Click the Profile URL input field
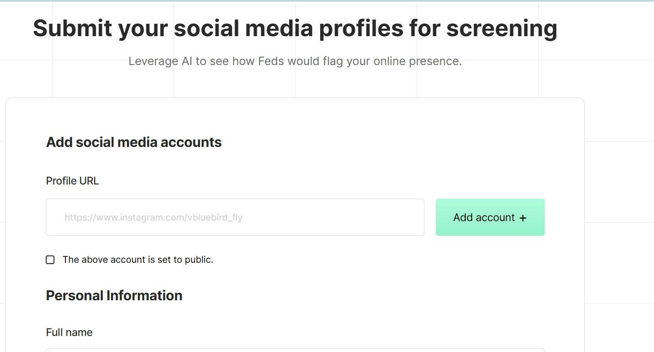This screenshot has height=352, width=654. coord(235,217)
